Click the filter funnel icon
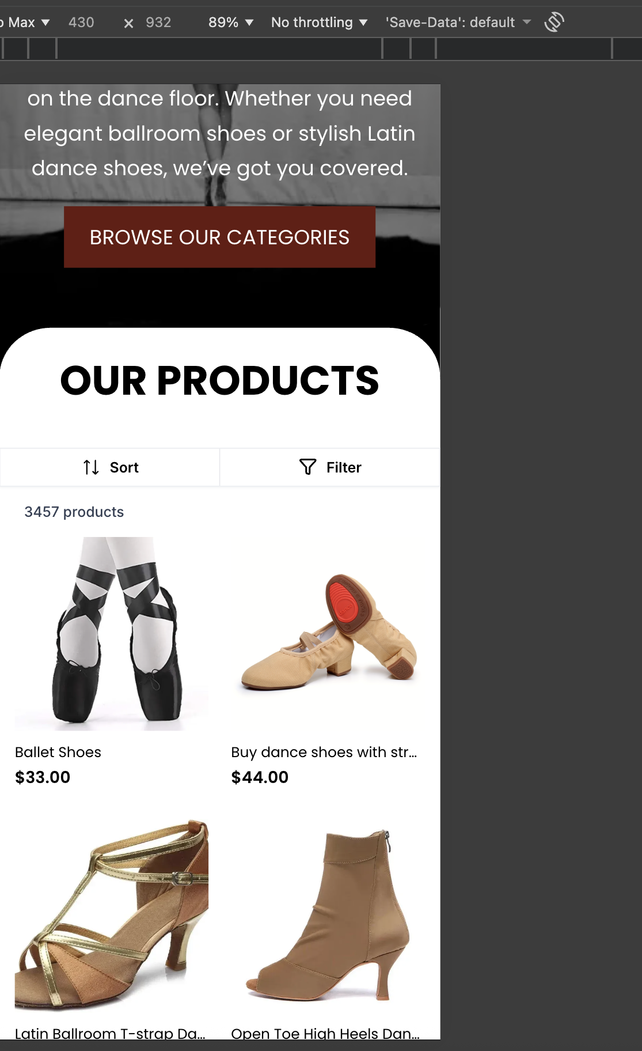 point(308,467)
